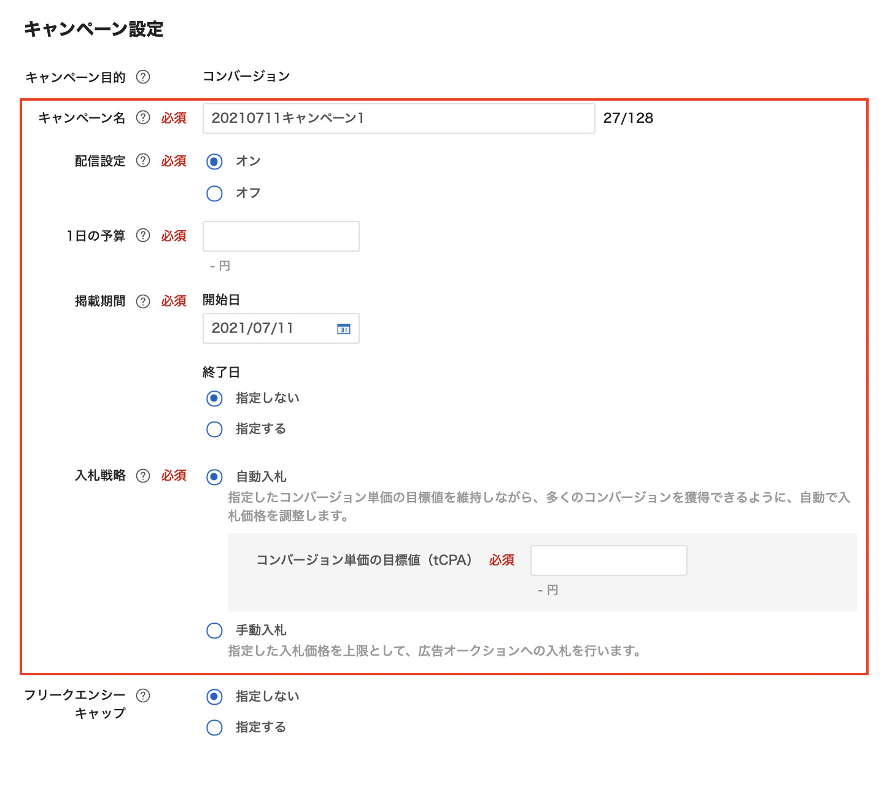Switch bidding strategy to 手動入札
Image resolution: width=884 pixels, height=787 pixels.
click(x=214, y=630)
